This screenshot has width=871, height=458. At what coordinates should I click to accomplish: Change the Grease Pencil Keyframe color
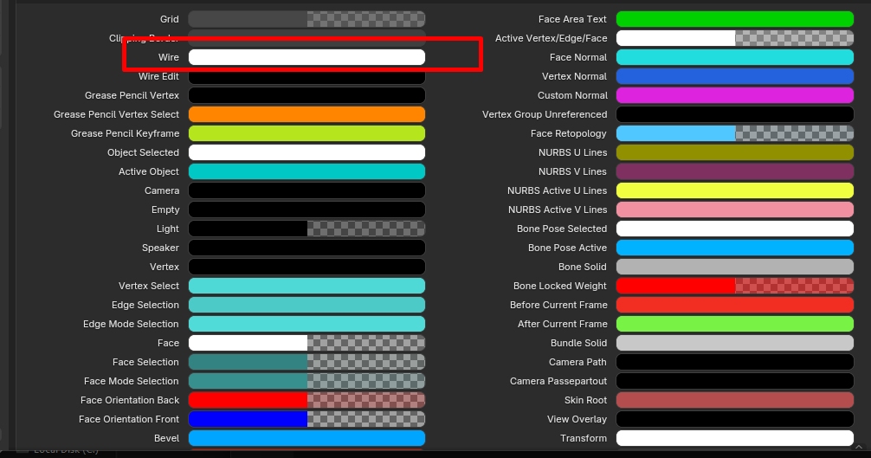306,133
